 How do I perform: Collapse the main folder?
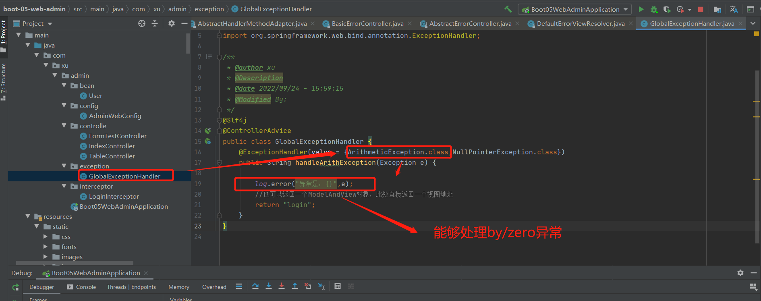click(19, 35)
